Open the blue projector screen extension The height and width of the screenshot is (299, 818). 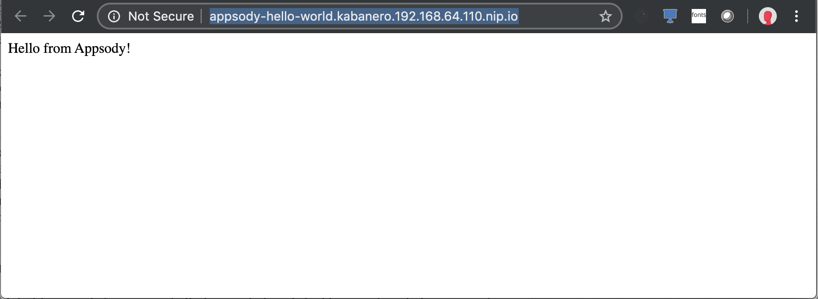670,16
